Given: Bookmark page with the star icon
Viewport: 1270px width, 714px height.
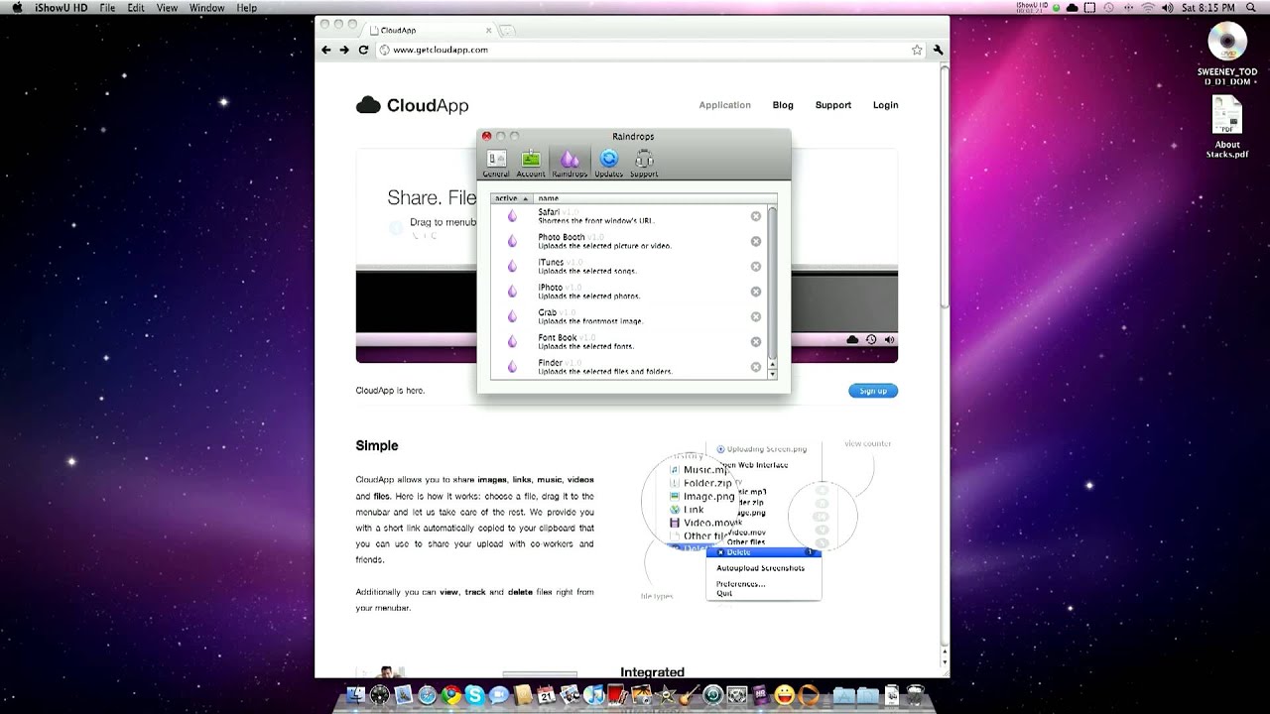Looking at the screenshot, I should click(917, 50).
